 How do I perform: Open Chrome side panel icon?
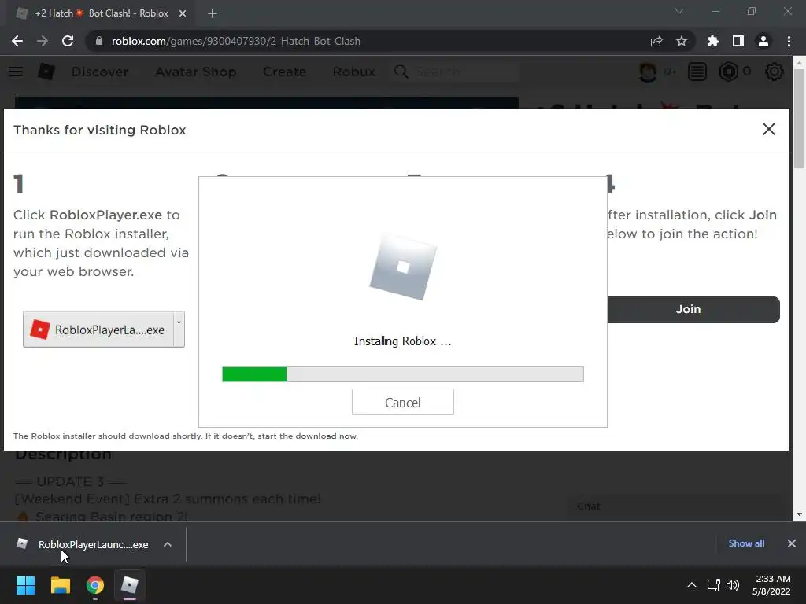[738, 41]
